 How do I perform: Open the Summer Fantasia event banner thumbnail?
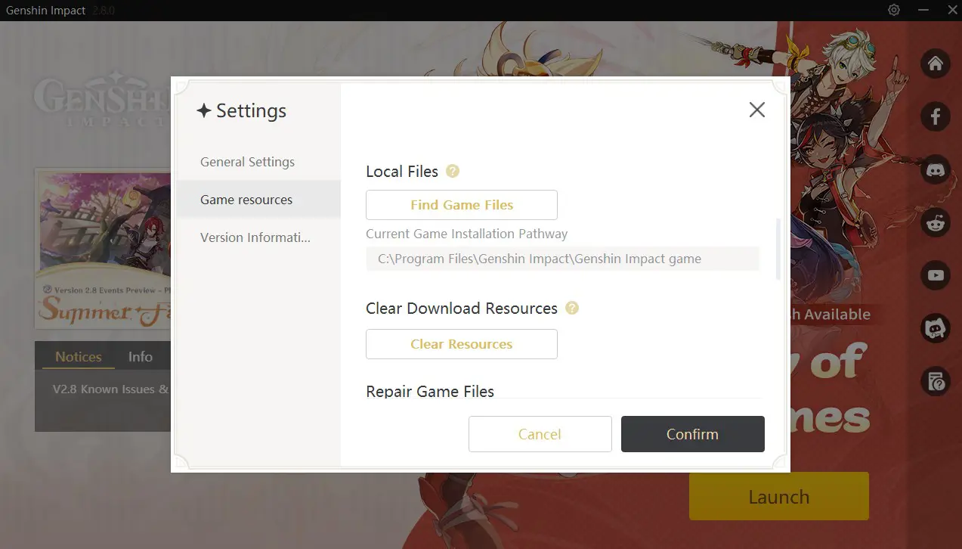[102, 249]
